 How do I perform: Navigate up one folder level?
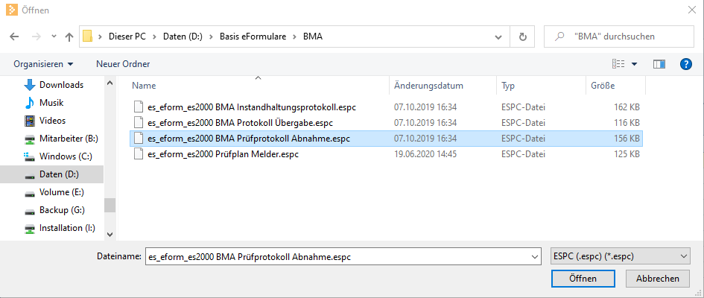tap(69, 37)
